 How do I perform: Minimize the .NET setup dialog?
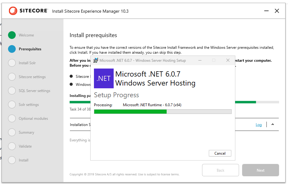[200, 60]
